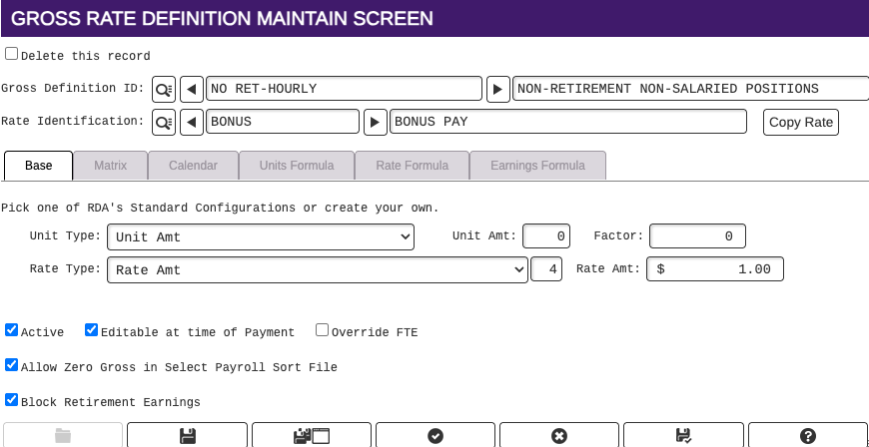Image resolution: width=869 pixels, height=447 pixels.
Task: Switch to the Rate Formula tab
Action: 412,165
